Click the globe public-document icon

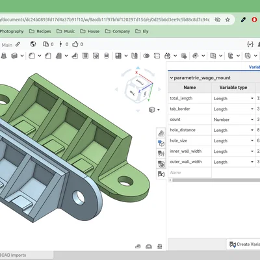pos(33,44)
